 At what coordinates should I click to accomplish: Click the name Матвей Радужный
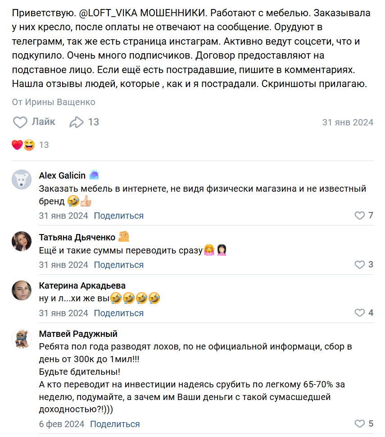[78, 334]
